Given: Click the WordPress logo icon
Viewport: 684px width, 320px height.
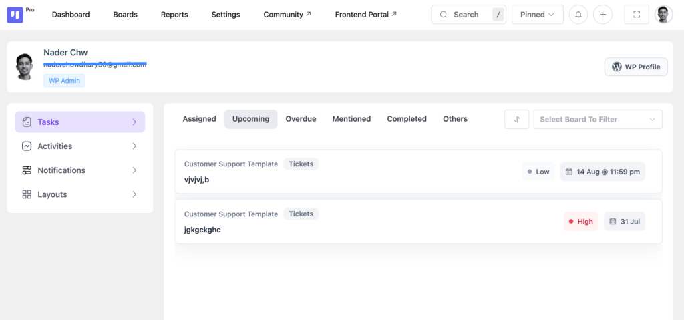Looking at the screenshot, I should coord(617,67).
